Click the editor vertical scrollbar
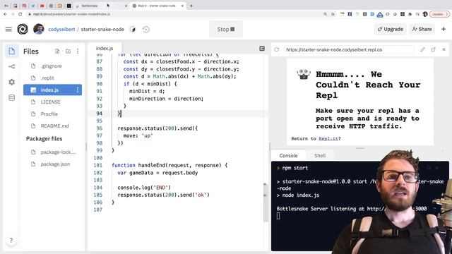Viewport: 452px width, 254px height. point(266,202)
